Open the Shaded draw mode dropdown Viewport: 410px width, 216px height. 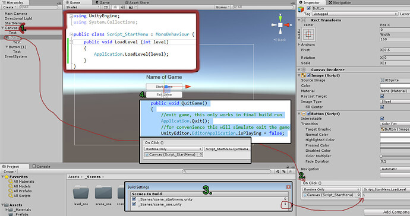pyautogui.click(x=83, y=7)
